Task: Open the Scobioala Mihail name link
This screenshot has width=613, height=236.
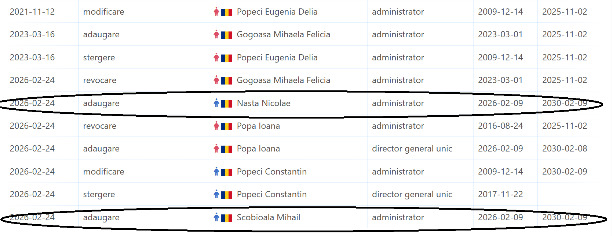Action: (x=268, y=217)
